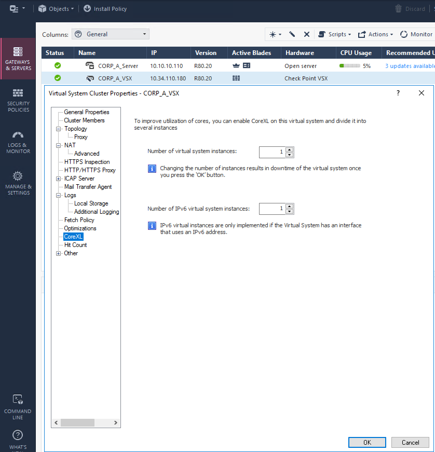Open the Actions dropdown
Viewport: 435px width, 452px height.
[x=375, y=34]
